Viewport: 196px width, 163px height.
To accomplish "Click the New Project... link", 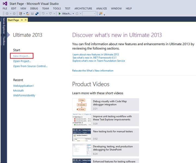I will [x=22, y=56].
